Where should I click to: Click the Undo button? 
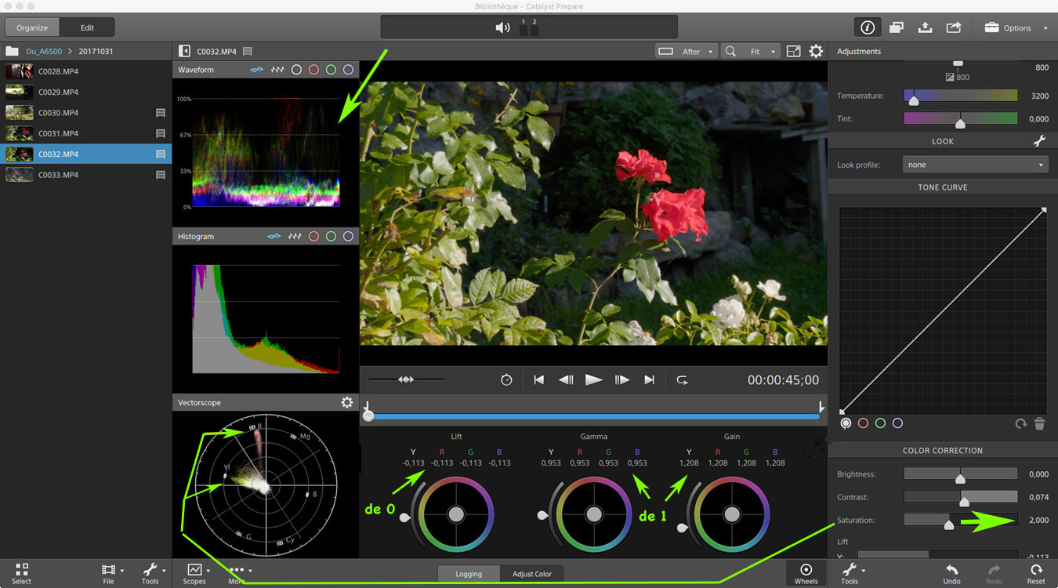(x=951, y=573)
